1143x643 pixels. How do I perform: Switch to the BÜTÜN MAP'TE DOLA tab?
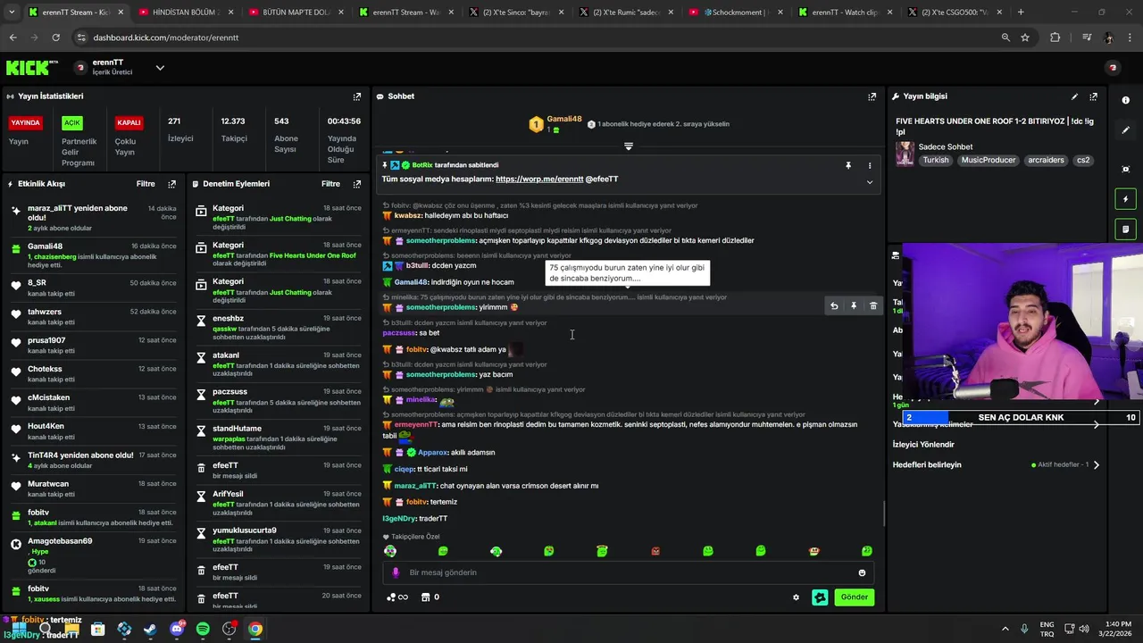click(296, 13)
